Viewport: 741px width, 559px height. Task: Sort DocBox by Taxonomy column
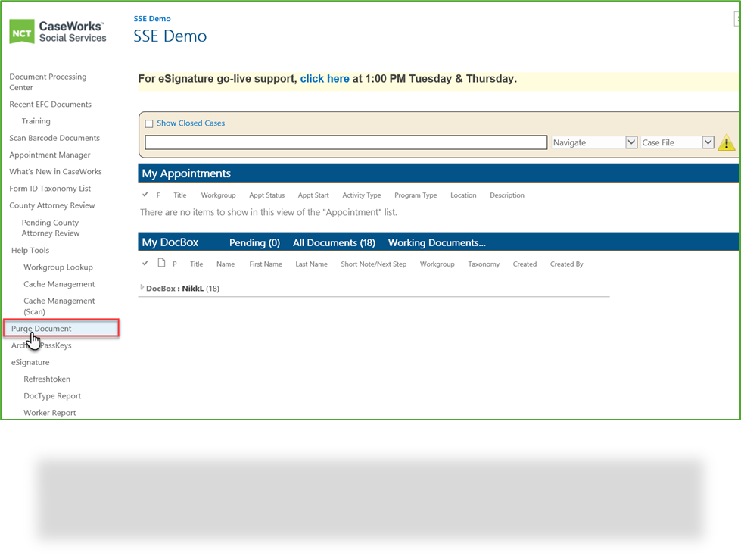tap(484, 264)
